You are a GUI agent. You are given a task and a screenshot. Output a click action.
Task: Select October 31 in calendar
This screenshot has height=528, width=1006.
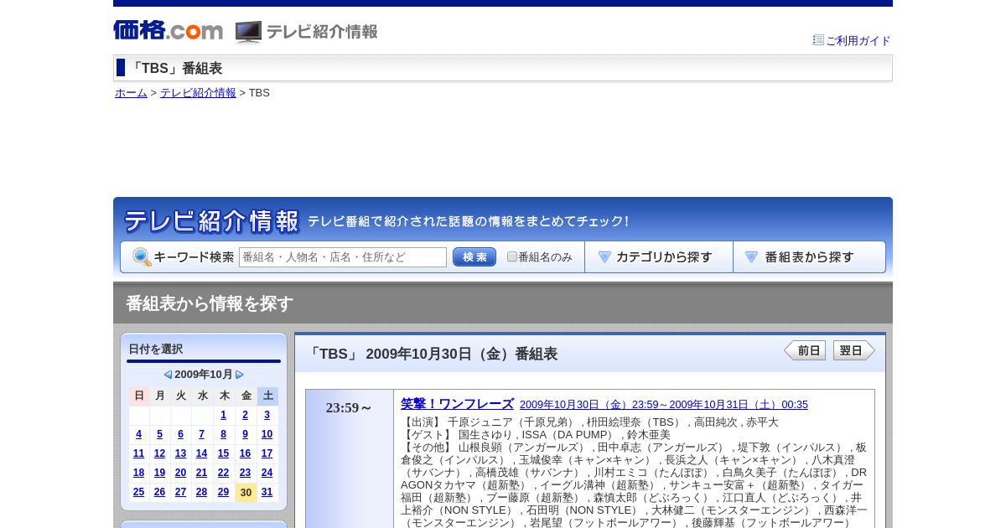click(267, 492)
